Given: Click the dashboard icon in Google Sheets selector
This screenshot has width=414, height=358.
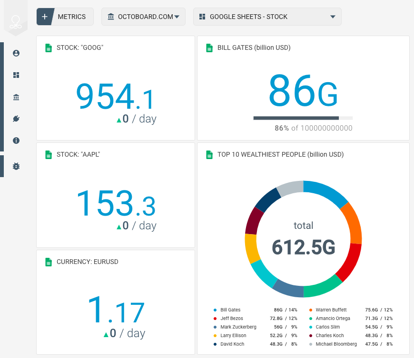Looking at the screenshot, I should pos(202,17).
